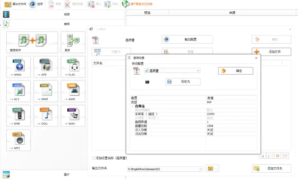Choose the -> WMA format icon
Viewport: 298px width, 179px height.
[19, 67]
